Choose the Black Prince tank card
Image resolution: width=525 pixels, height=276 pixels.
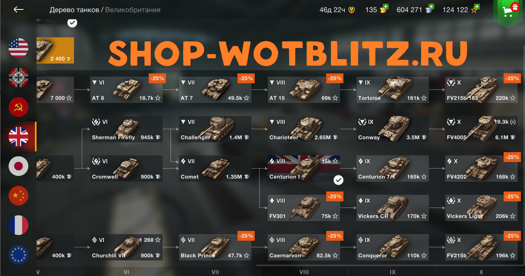pyautogui.click(x=215, y=247)
